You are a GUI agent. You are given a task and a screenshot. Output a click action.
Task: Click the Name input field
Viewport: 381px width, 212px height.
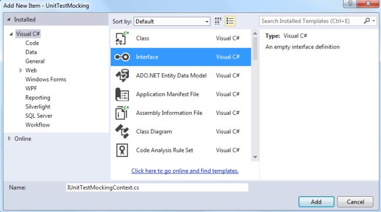[157, 187]
